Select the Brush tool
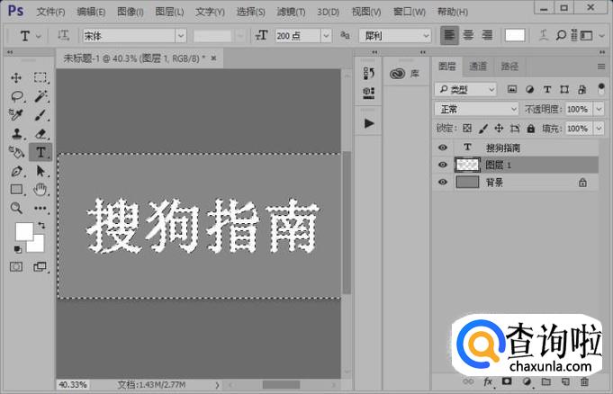 (41, 115)
